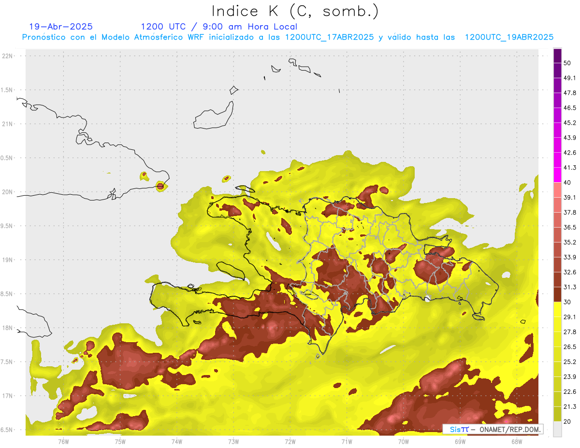Click the colorbar value '50'

pos(567,63)
